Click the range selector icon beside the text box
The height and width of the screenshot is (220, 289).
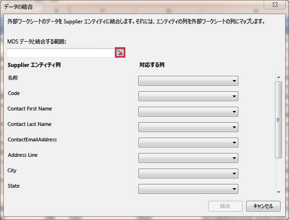120,52
